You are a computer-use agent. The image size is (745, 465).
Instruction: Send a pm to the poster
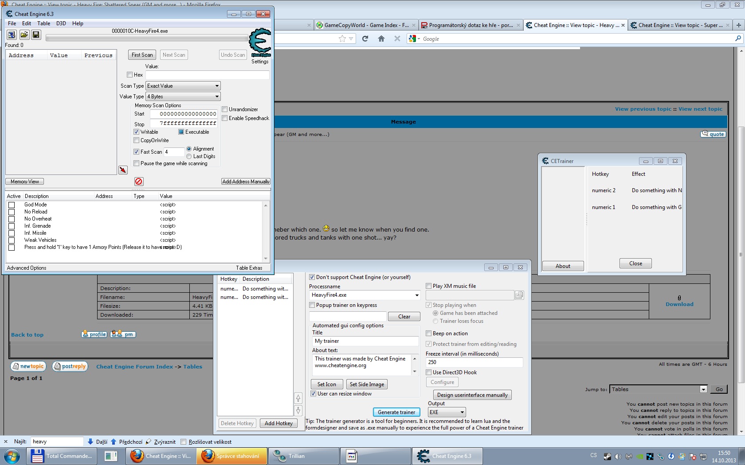tap(123, 334)
